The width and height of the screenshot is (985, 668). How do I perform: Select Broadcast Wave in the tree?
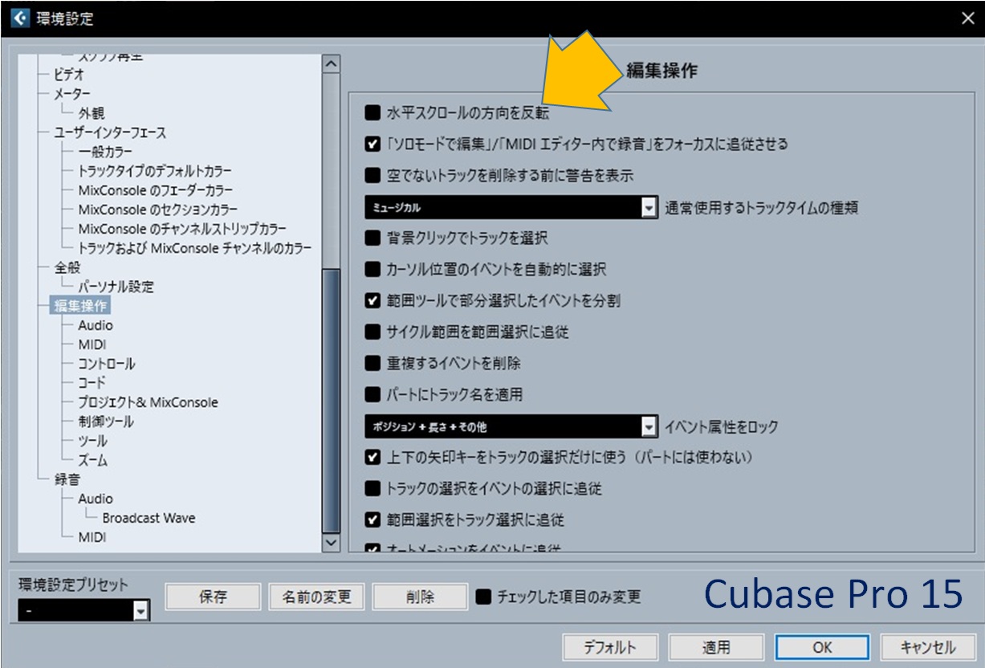pos(149,518)
